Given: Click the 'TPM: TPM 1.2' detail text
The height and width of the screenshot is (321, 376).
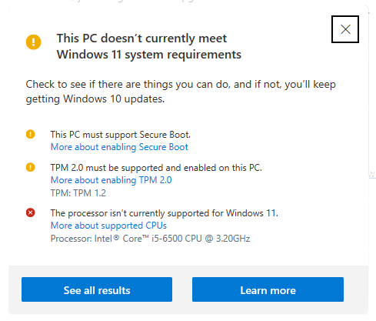Looking at the screenshot, I should point(78,193).
